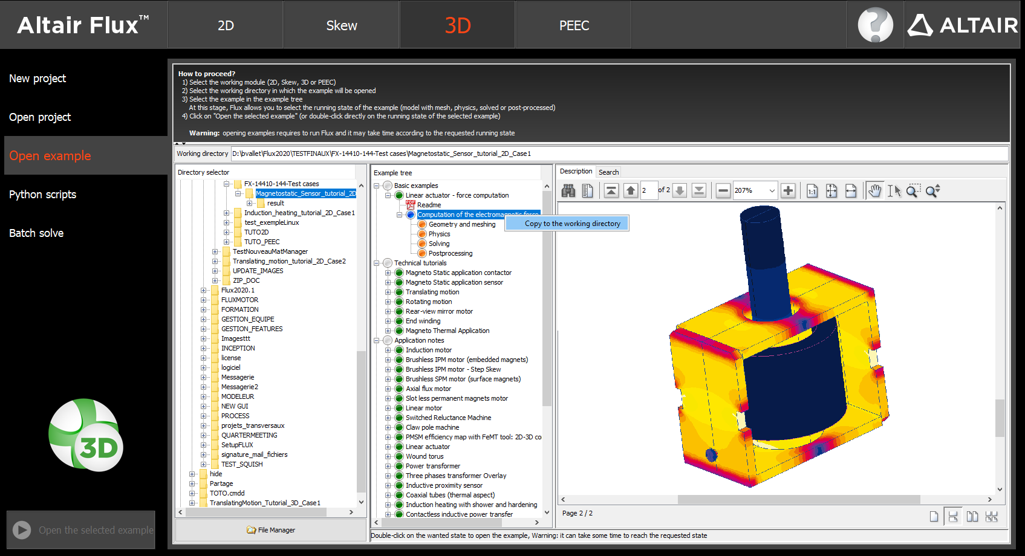Switch to facing pages view mode
Viewport: 1025px width, 556px height.
click(972, 517)
